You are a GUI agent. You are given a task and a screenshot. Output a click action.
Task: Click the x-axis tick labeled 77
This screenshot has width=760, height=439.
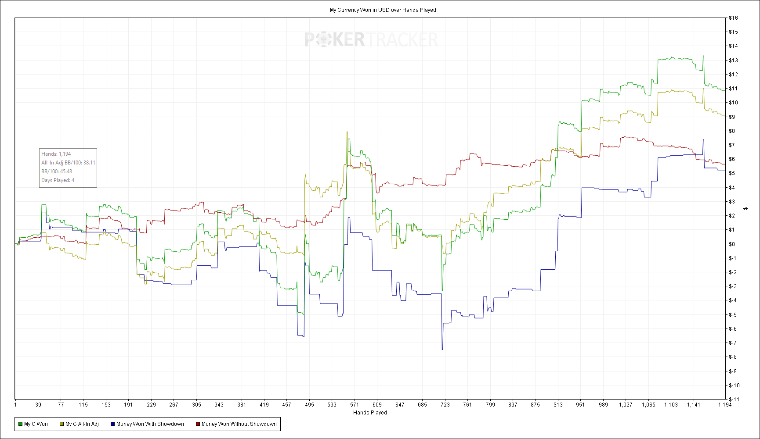[x=61, y=405]
